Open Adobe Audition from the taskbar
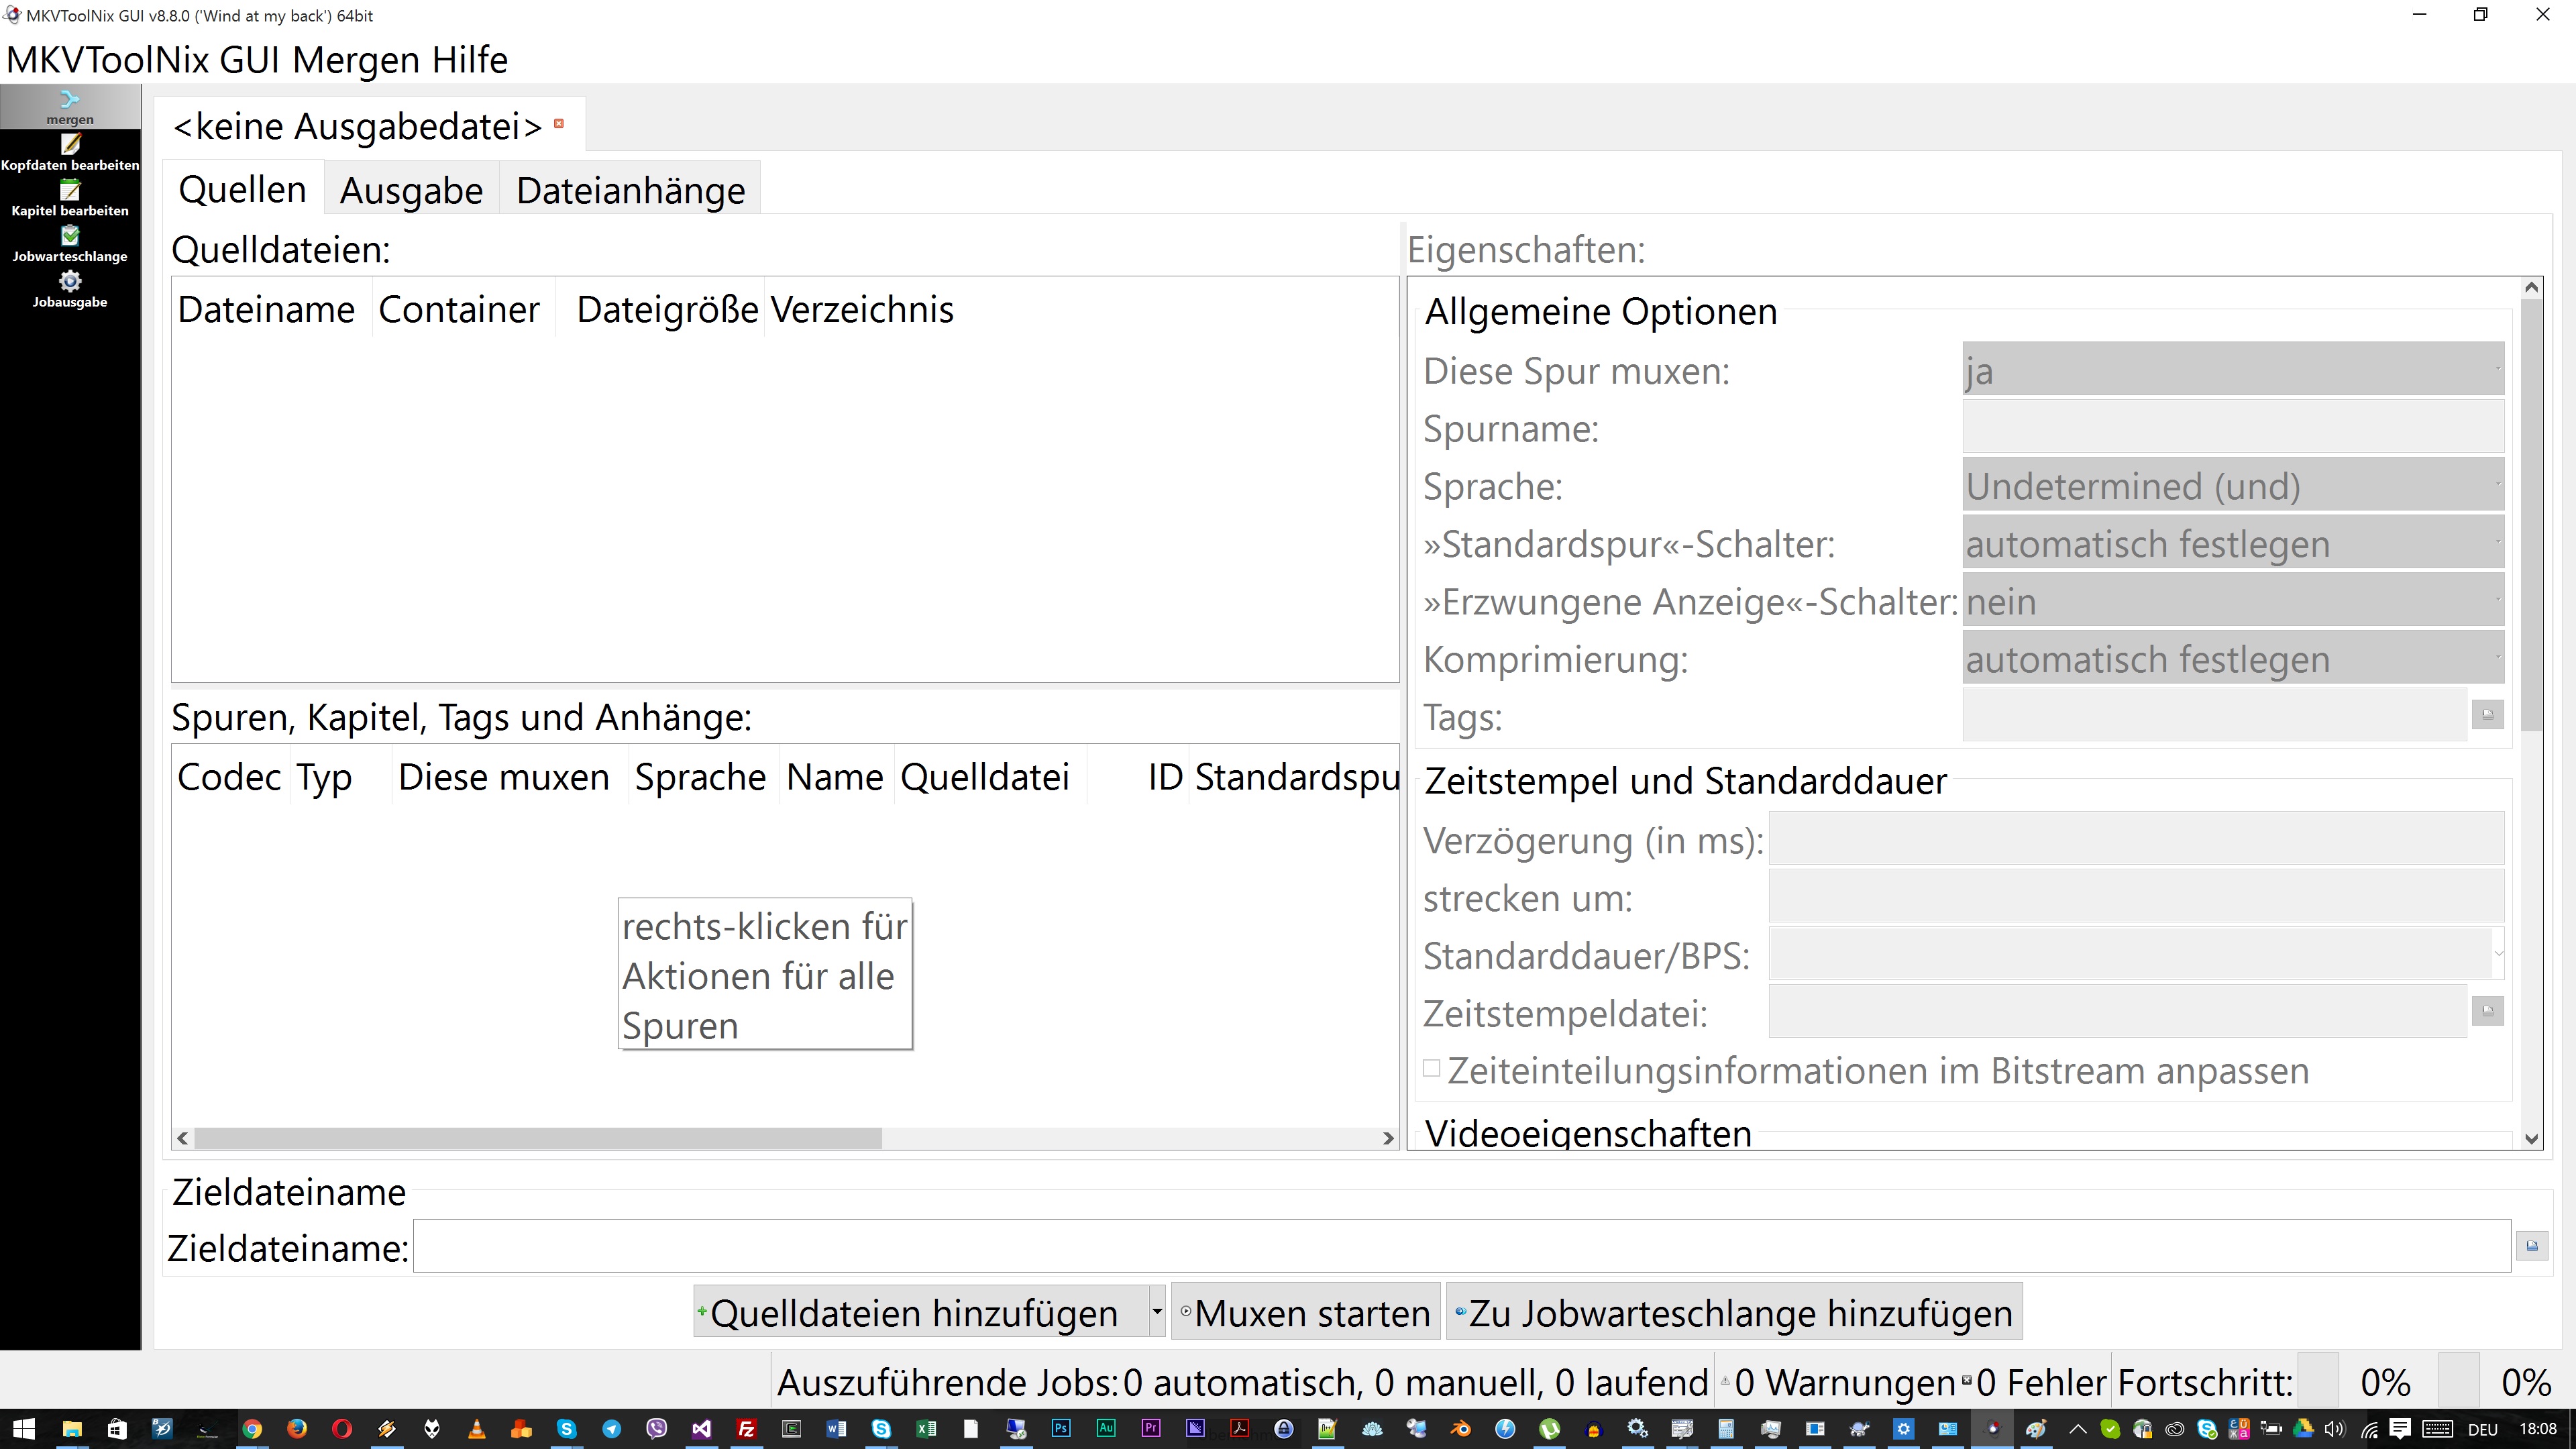This screenshot has height=1449, width=2576. click(x=1106, y=1429)
